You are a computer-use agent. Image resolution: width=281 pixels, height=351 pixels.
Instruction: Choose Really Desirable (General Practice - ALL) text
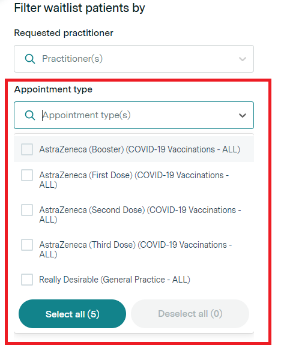[x=115, y=280]
